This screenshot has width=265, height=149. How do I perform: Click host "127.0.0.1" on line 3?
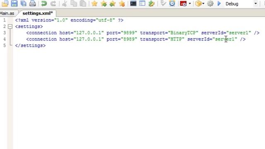[89, 33]
